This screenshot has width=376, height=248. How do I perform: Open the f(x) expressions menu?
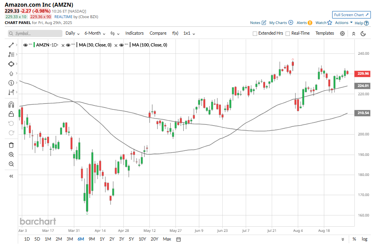pyautogui.click(x=175, y=33)
